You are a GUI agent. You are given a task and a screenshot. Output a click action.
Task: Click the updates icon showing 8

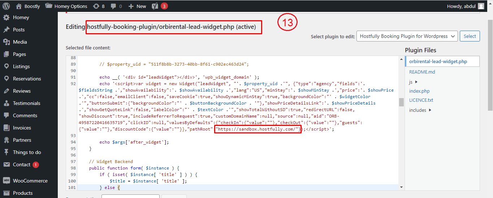click(99, 6)
